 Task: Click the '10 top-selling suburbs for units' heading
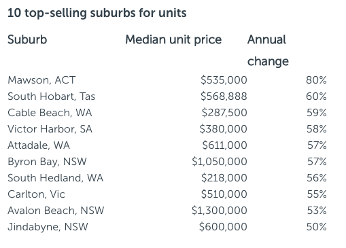pyautogui.click(x=97, y=13)
